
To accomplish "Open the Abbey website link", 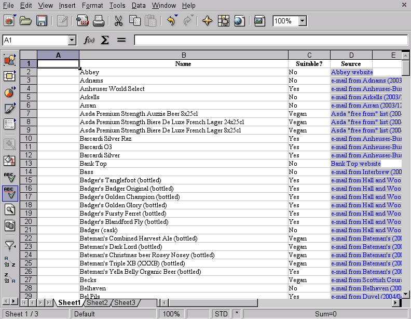I will pos(352,72).
